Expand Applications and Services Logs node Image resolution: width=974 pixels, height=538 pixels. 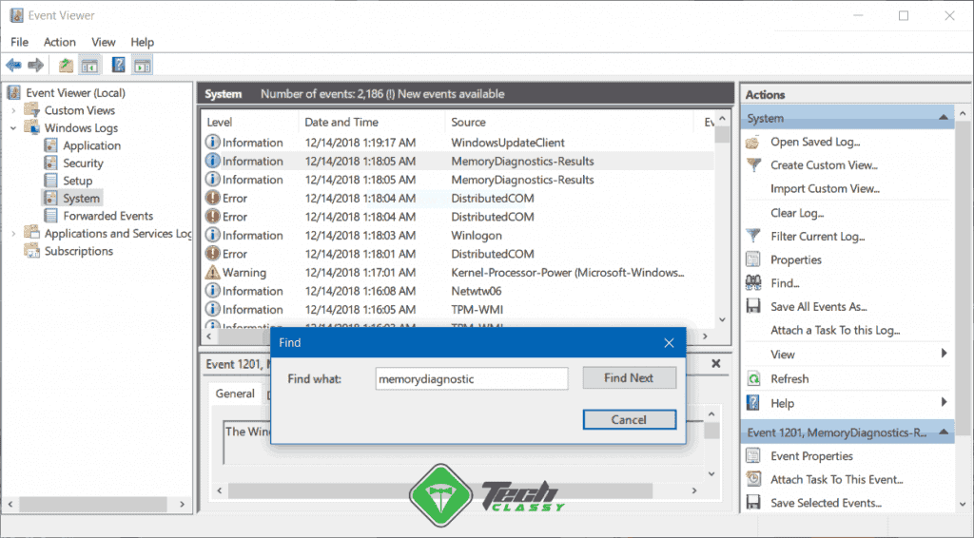coord(13,233)
